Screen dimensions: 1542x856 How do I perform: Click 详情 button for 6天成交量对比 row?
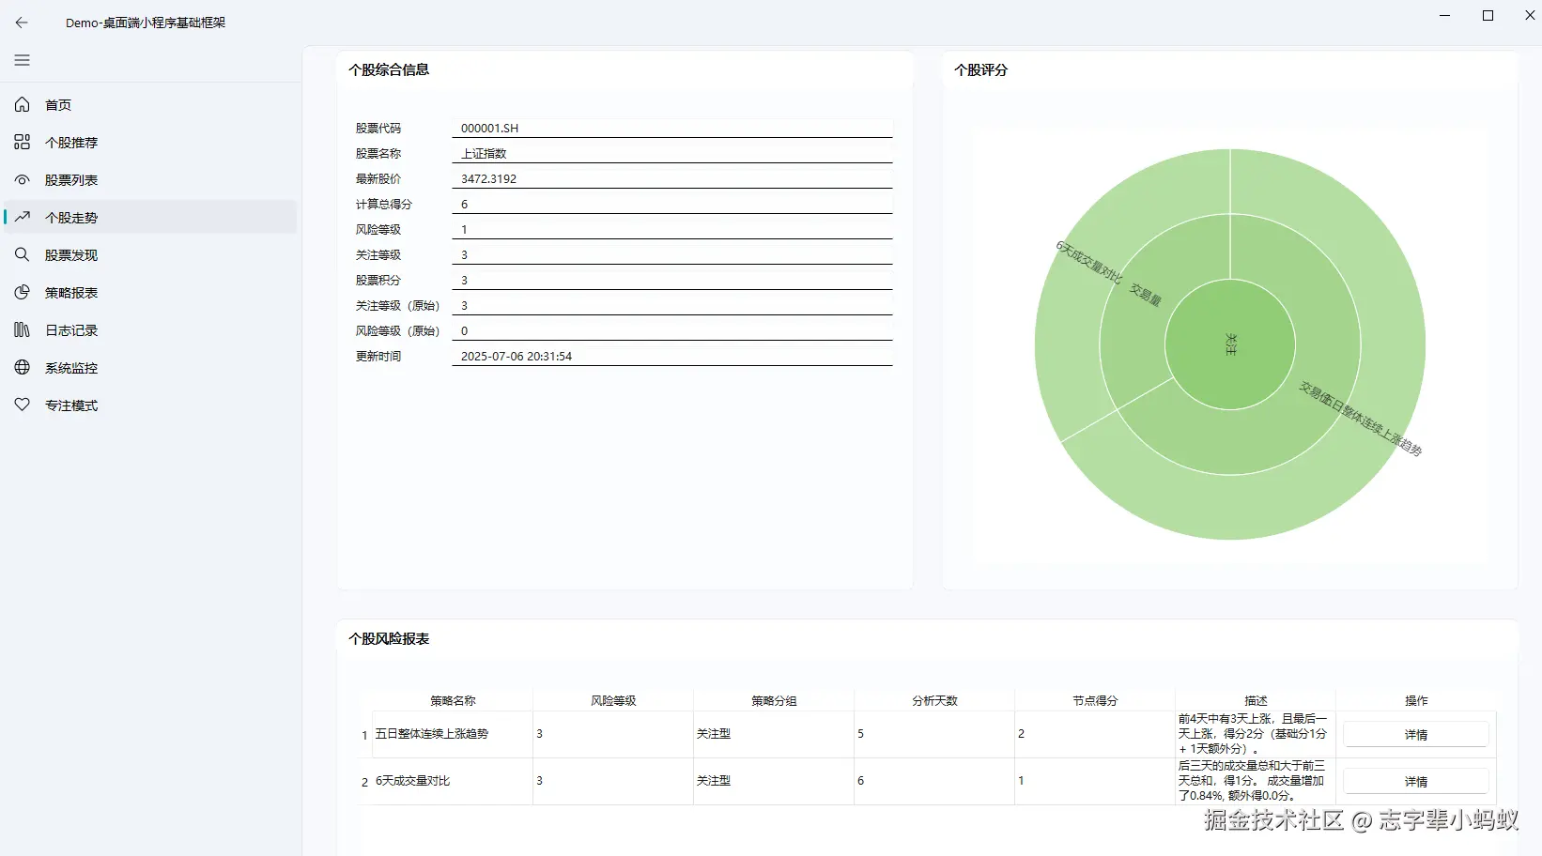[1415, 781]
